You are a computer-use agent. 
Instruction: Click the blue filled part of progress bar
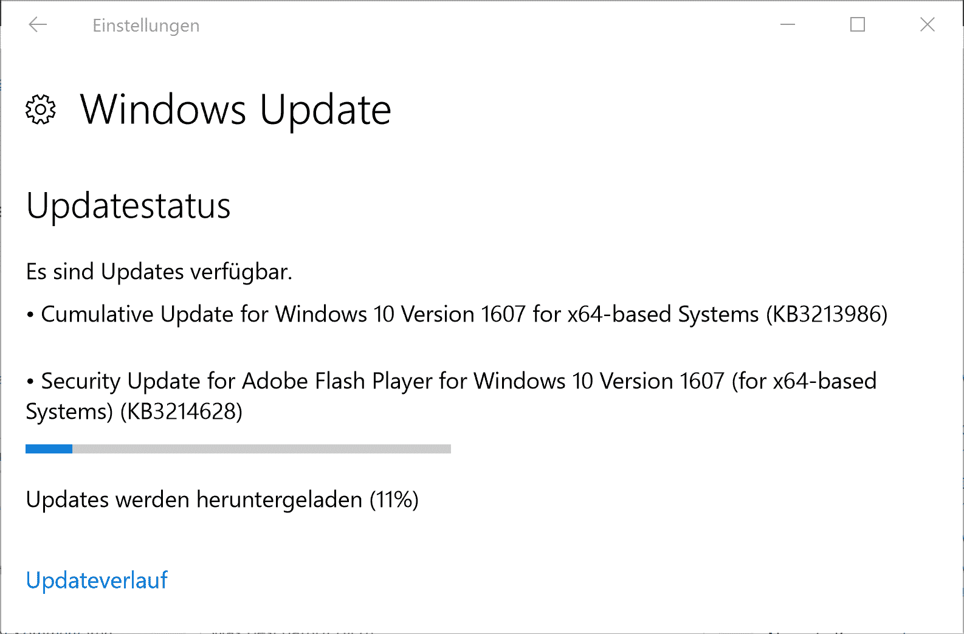pos(49,449)
